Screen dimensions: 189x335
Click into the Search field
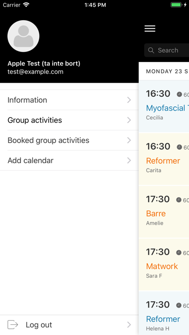pyautogui.click(x=166, y=51)
